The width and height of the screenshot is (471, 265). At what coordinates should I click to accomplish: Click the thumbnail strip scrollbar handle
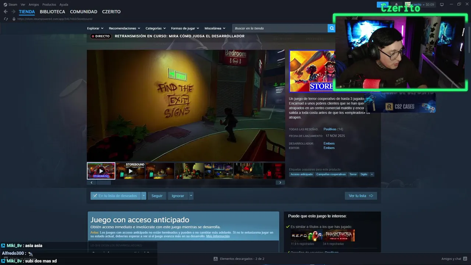103,183
